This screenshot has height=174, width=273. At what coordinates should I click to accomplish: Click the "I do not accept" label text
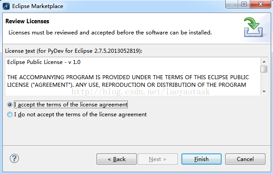click(x=80, y=115)
